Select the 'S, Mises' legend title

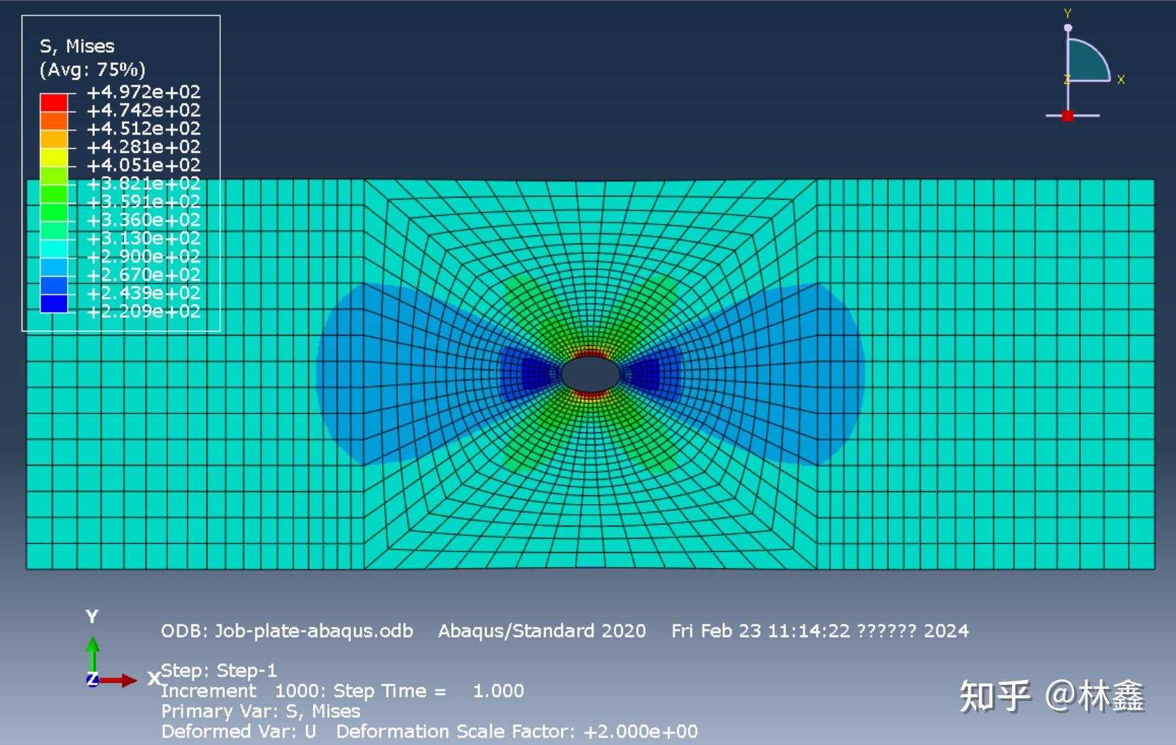pyautogui.click(x=77, y=46)
